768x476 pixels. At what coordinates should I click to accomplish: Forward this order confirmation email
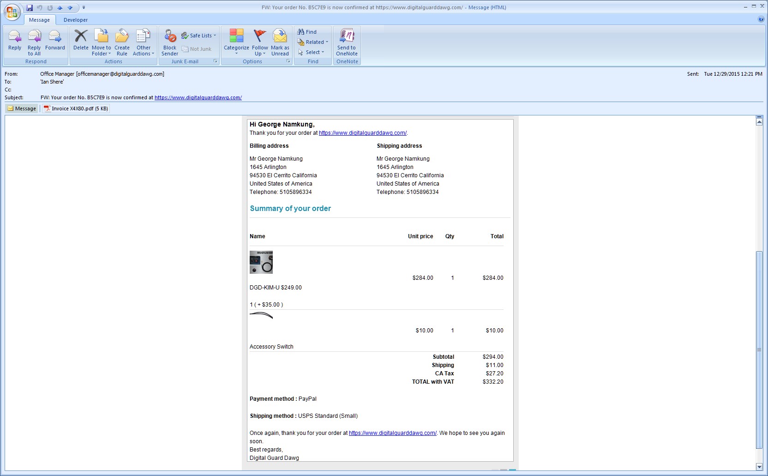pos(55,41)
